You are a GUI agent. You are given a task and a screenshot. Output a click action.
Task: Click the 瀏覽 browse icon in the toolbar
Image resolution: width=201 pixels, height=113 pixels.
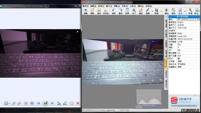coord(85,11)
